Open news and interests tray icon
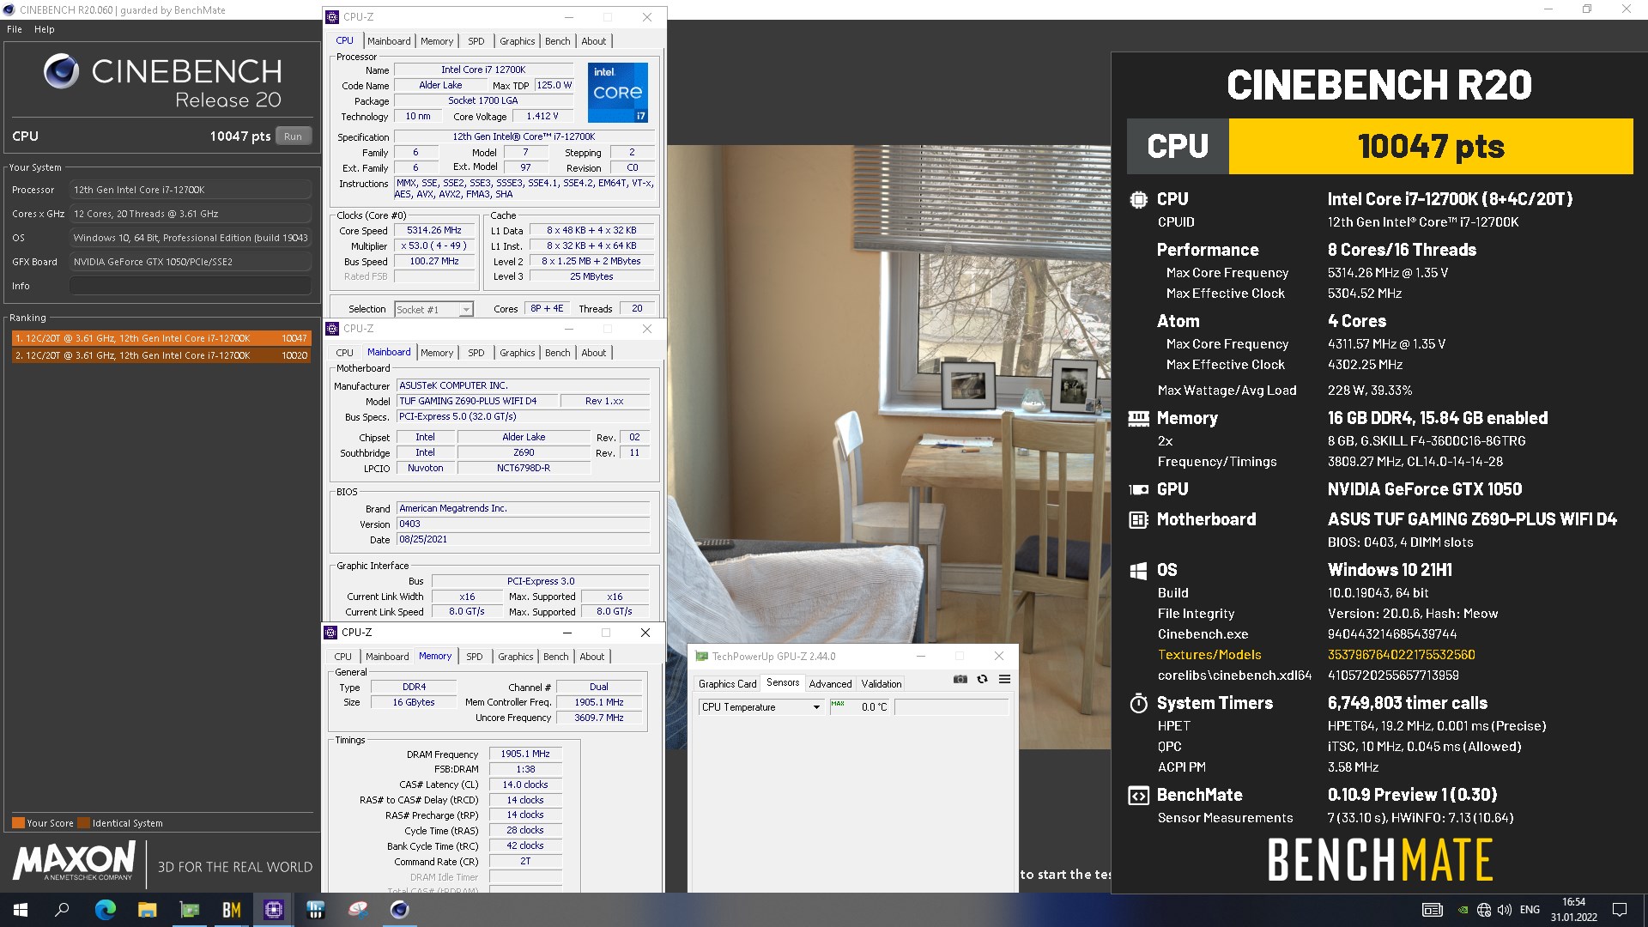The image size is (1648, 927). coord(1433,910)
